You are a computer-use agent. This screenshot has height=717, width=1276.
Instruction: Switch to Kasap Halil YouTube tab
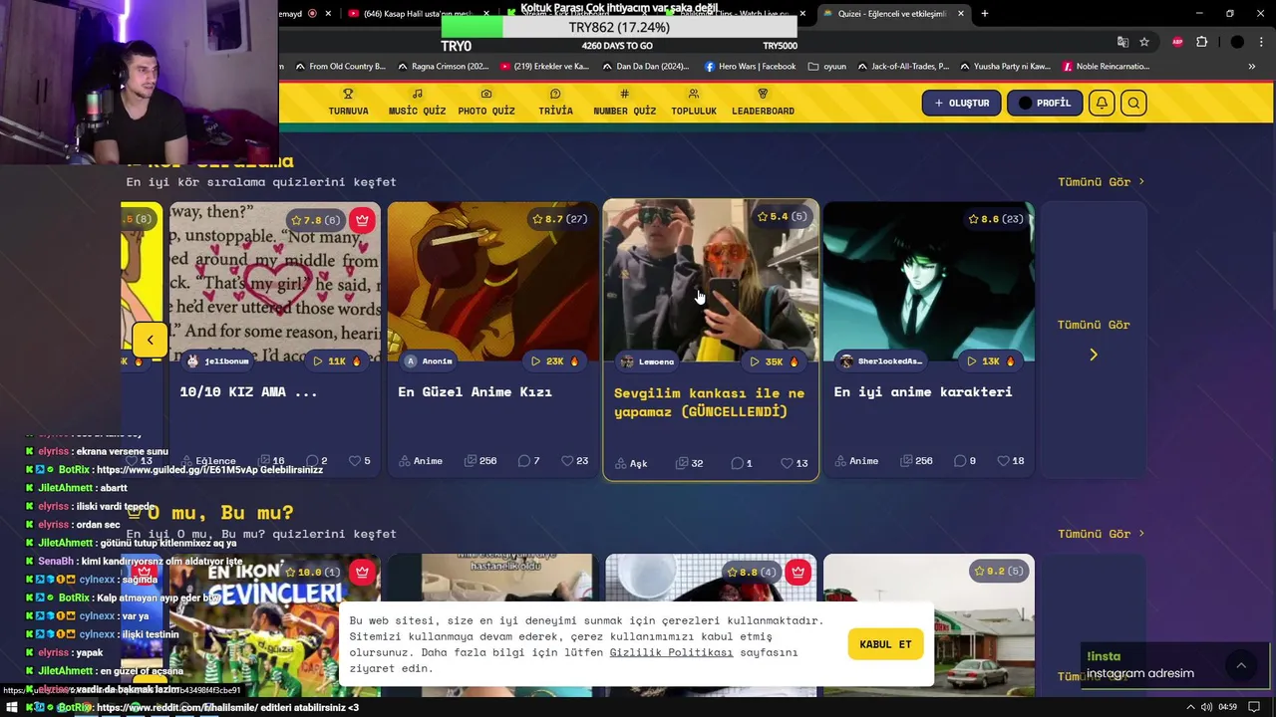click(x=419, y=13)
